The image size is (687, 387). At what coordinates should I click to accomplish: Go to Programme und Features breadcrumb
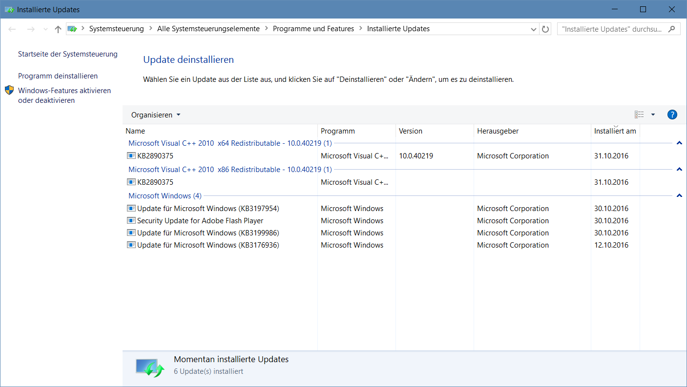(313, 29)
